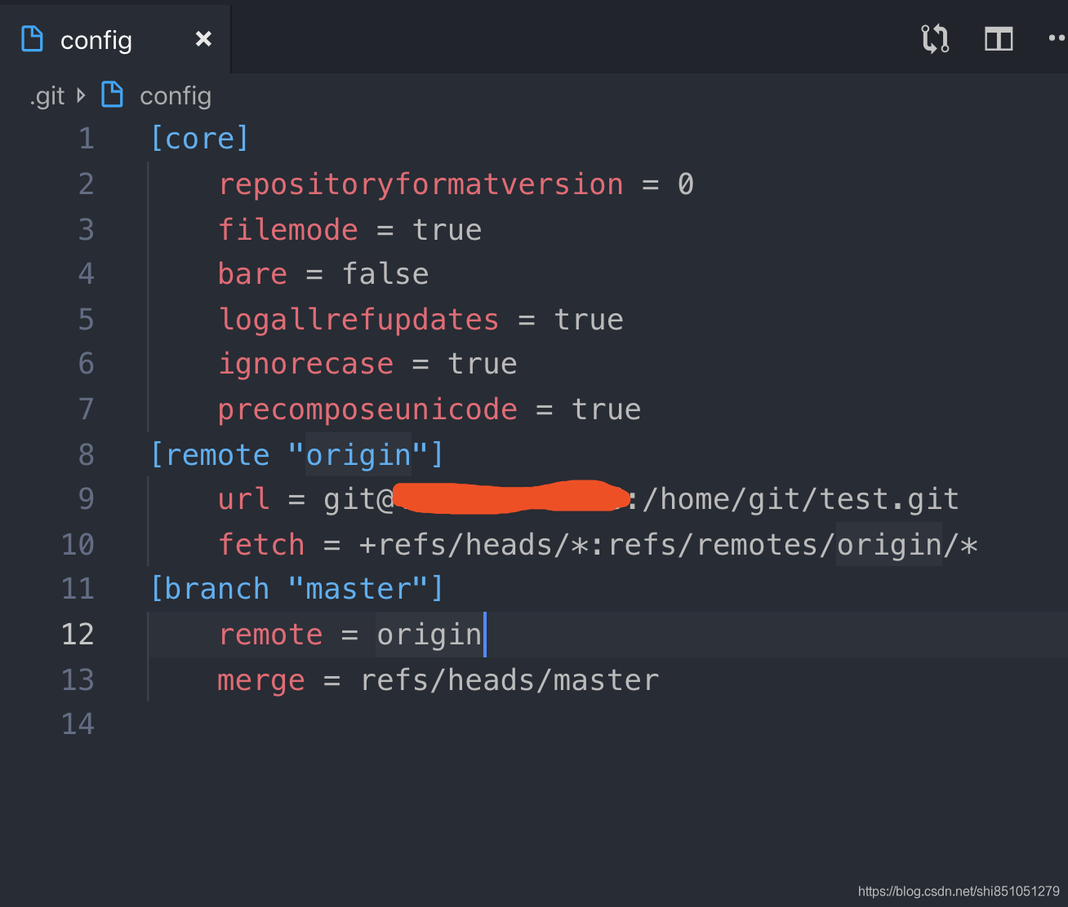1068x907 pixels.
Task: Click remote key on line 12
Action: click(x=270, y=634)
